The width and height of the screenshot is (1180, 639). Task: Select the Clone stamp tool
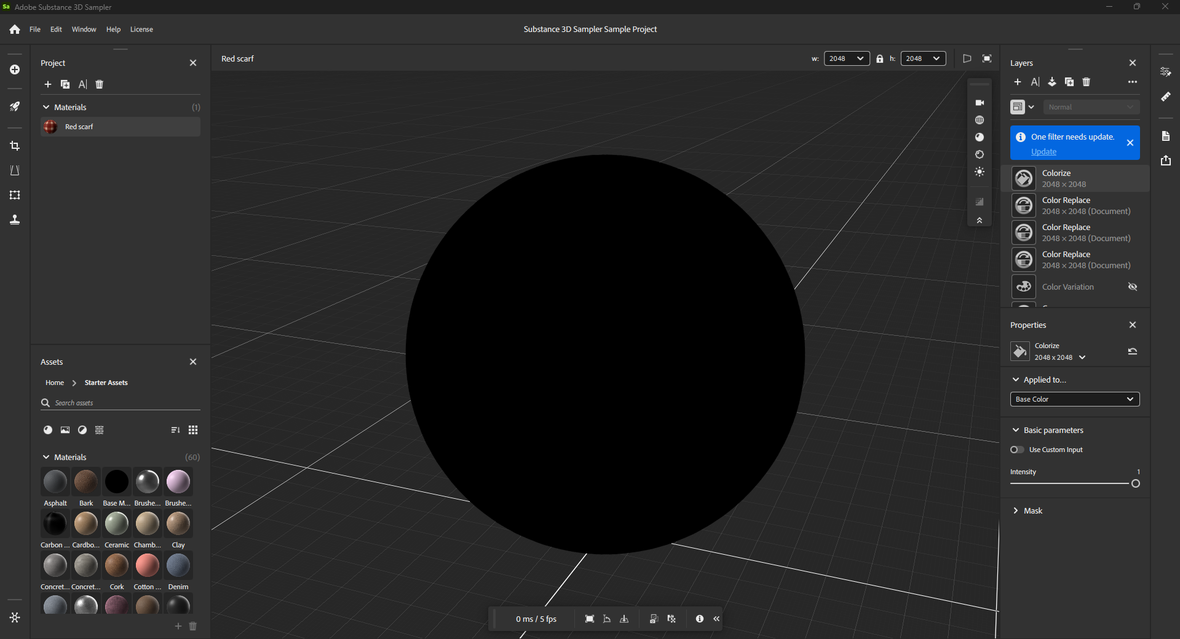(15, 220)
